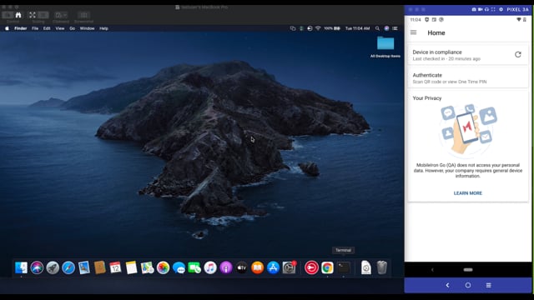The height and width of the screenshot is (300, 534).
Task: Open Safari from the Dock
Action: tap(68, 267)
